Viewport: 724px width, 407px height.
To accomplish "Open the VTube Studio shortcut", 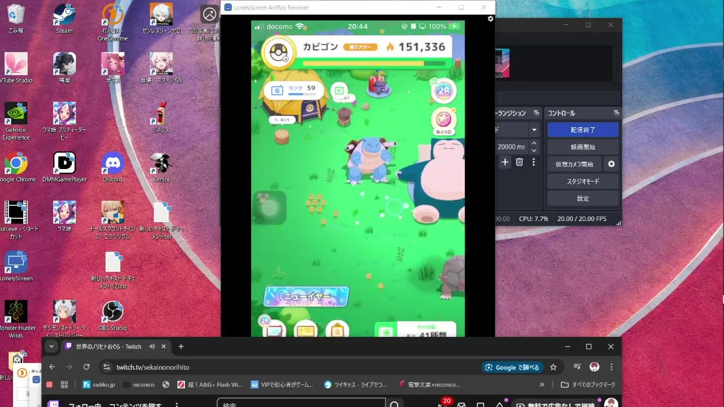I will pos(16,68).
